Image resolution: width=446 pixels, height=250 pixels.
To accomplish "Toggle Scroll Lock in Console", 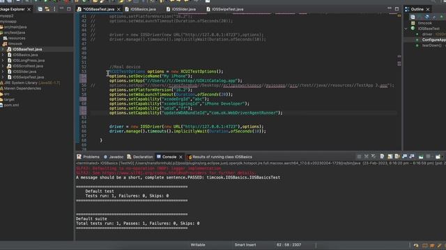I will 390,156.
